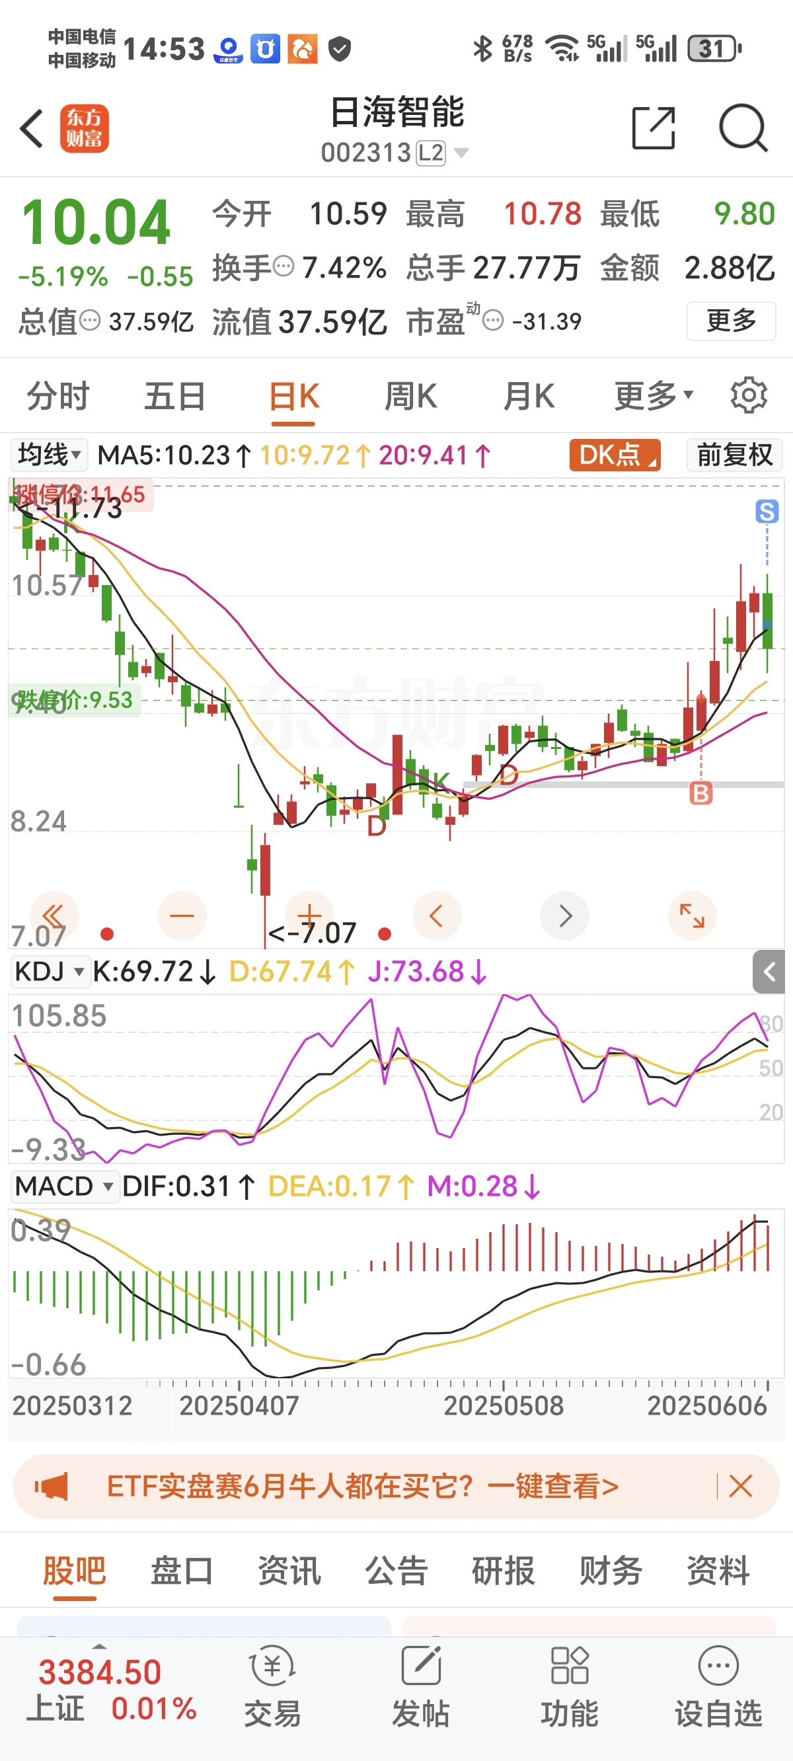The height and width of the screenshot is (1761, 793).
Task: Move chart right with right arrow
Action: 564,916
